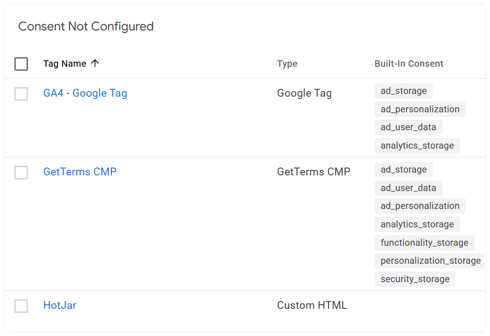Click the security_storage consent chip

[415, 279]
